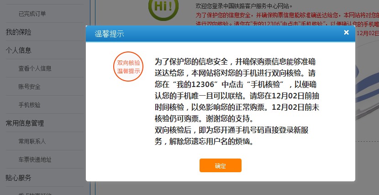Expand the 贴心服务 sidebar section

pyautogui.click(x=18, y=178)
